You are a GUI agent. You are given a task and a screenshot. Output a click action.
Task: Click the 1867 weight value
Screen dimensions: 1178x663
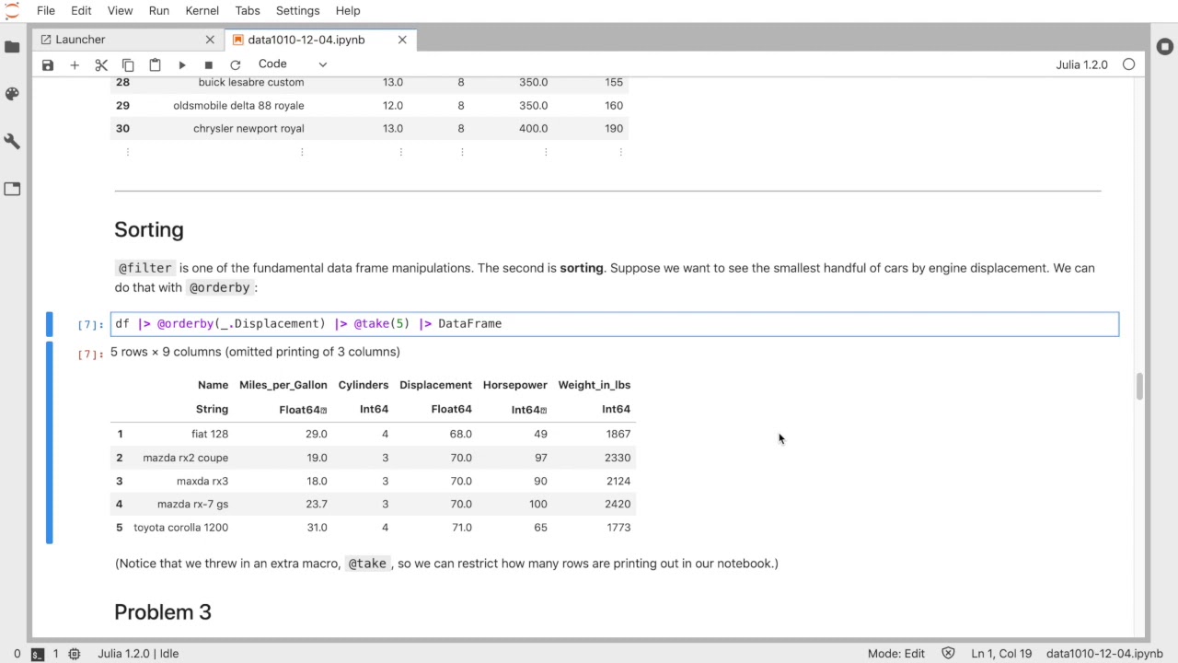pos(618,434)
